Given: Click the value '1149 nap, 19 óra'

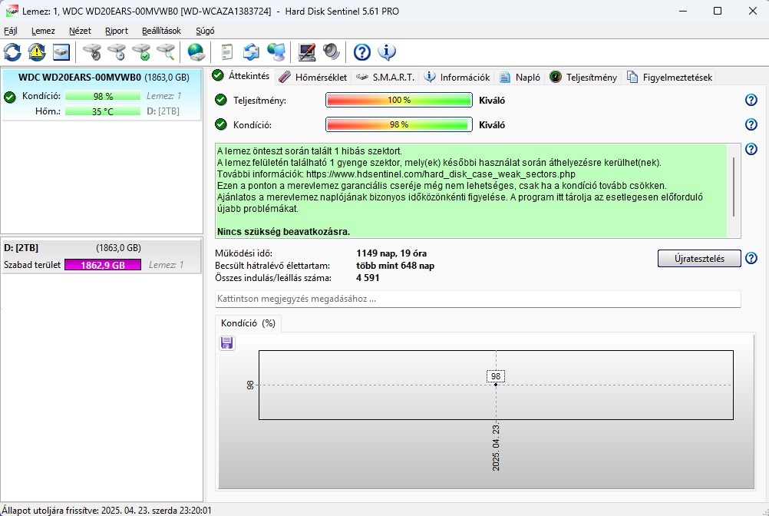Looking at the screenshot, I should pos(391,253).
